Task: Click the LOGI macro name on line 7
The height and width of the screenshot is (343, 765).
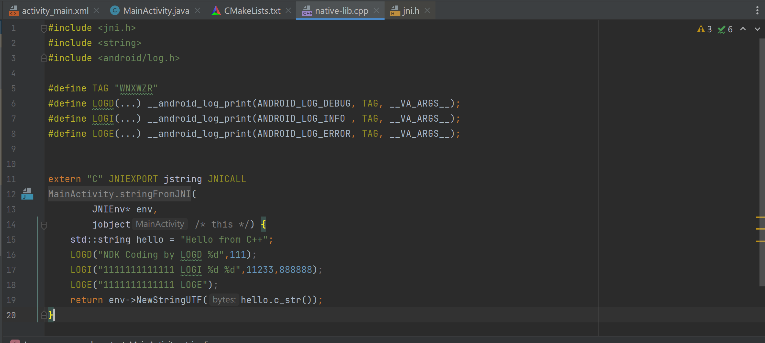Action: (103, 119)
